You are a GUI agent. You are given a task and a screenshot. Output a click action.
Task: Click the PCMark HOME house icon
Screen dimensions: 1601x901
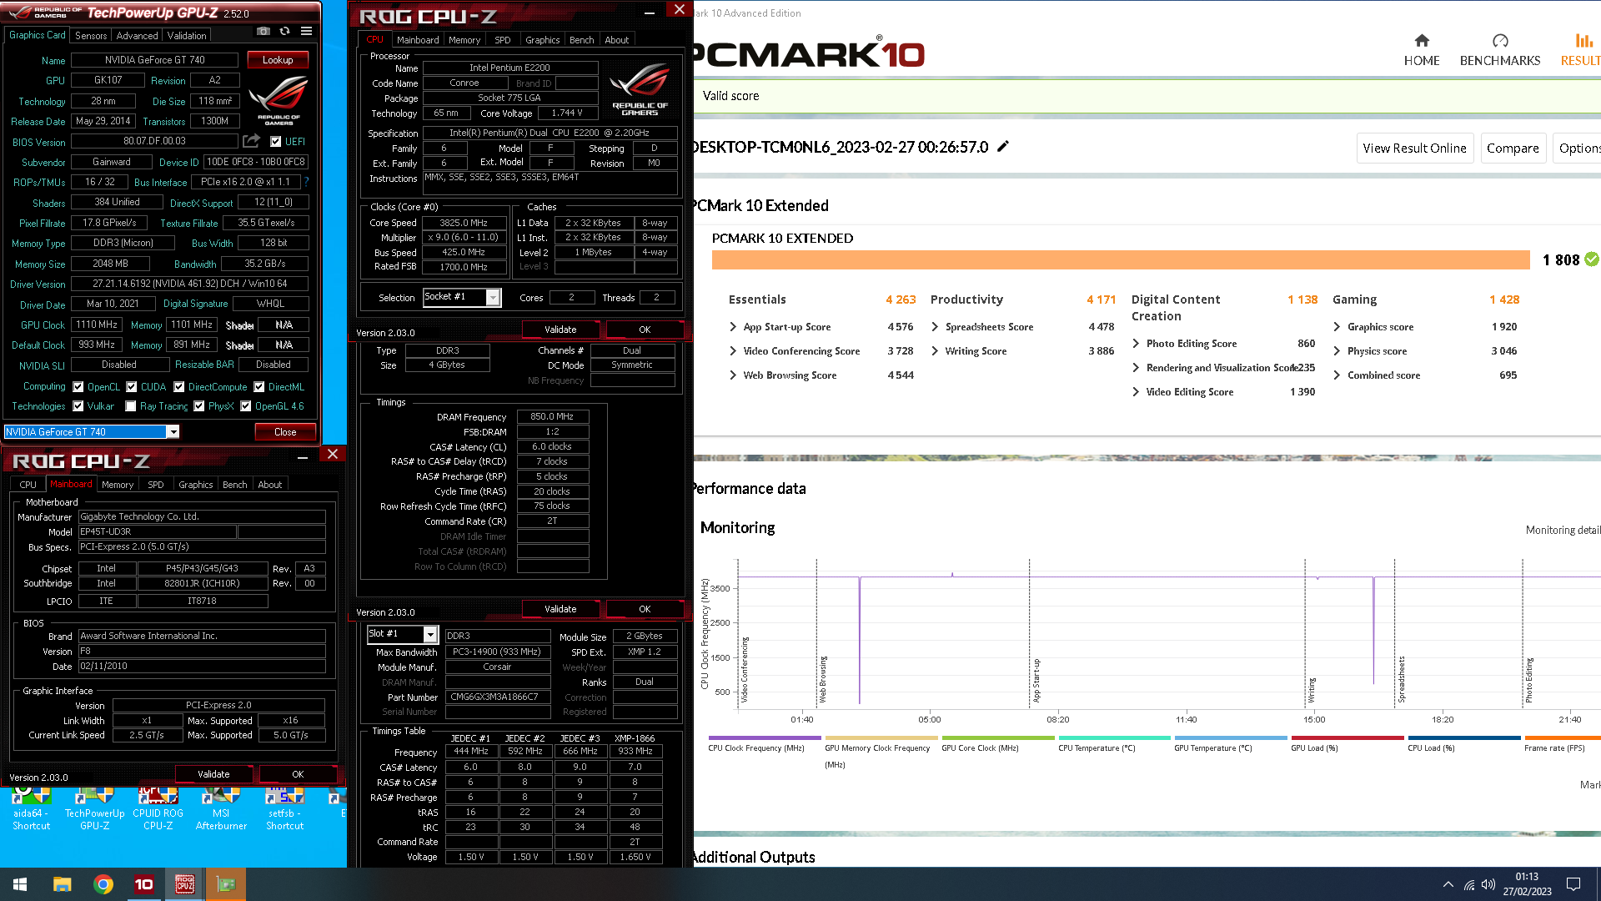(x=1422, y=41)
